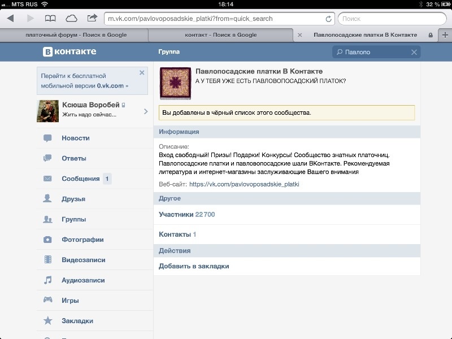Tap the Safari forward arrow
This screenshot has height=339, width=452.
click(31, 19)
